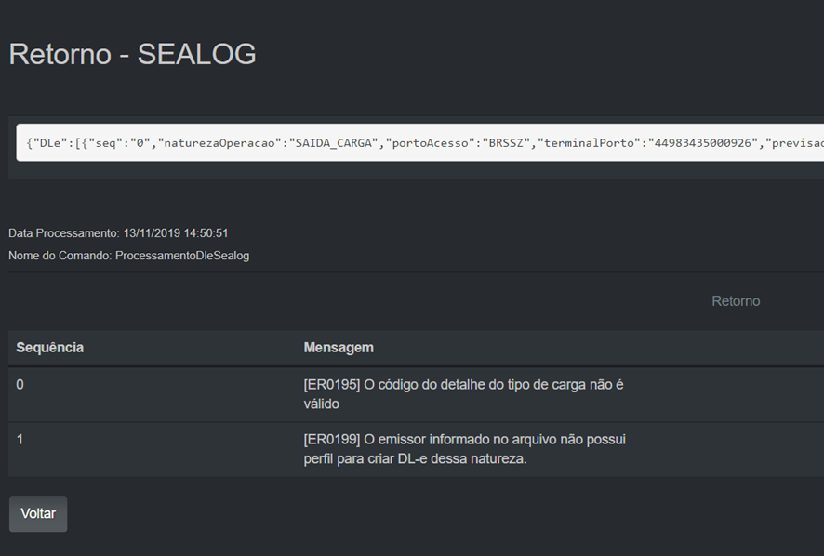
Task: Click the Mensagem column header
Action: coord(339,348)
